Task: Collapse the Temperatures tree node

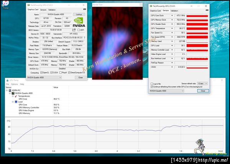Action: click(x=13, y=96)
